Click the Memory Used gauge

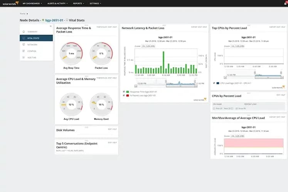[x=101, y=104]
